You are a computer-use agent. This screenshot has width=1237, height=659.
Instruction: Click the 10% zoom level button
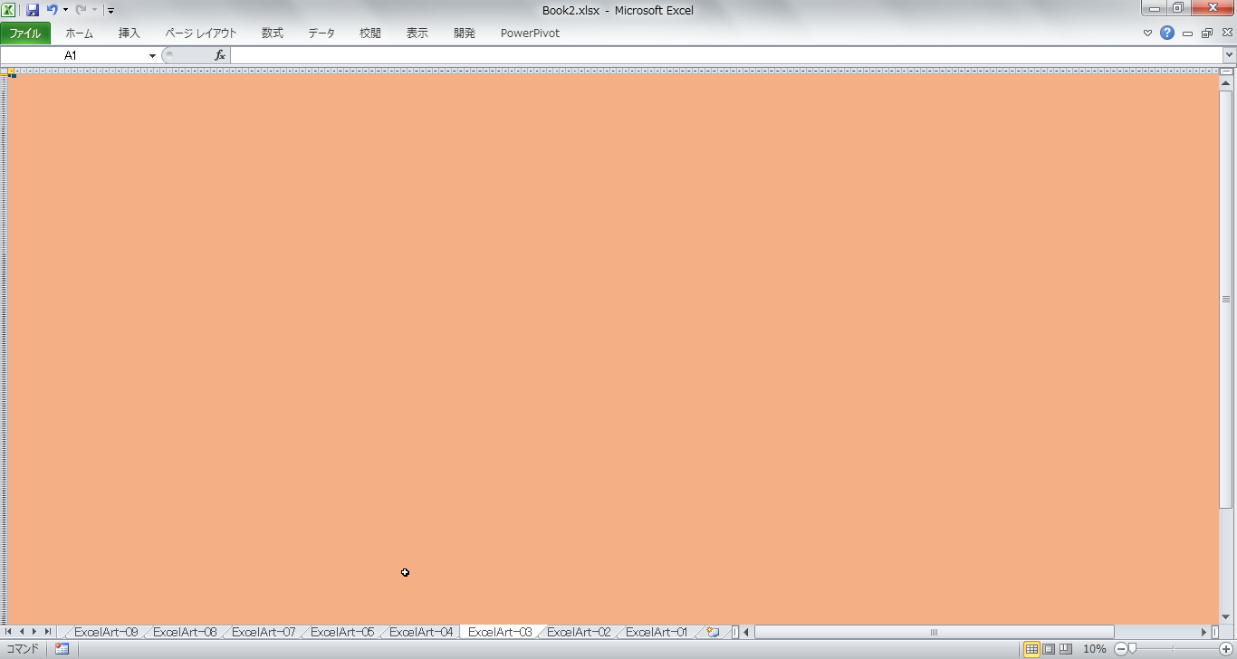tap(1095, 649)
